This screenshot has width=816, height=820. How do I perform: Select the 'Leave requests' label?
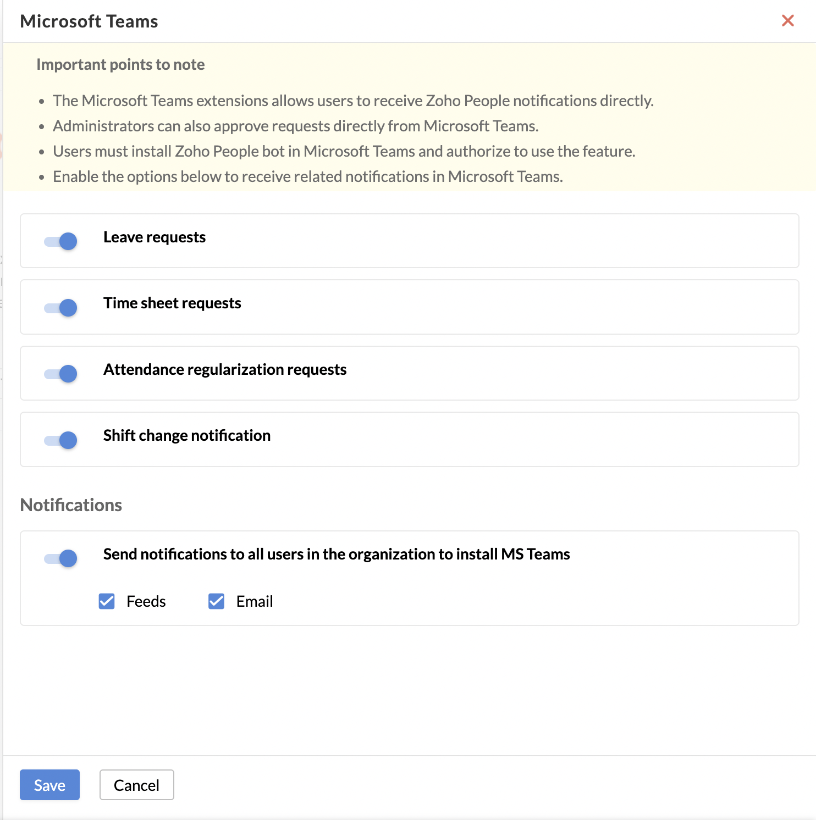tap(155, 237)
